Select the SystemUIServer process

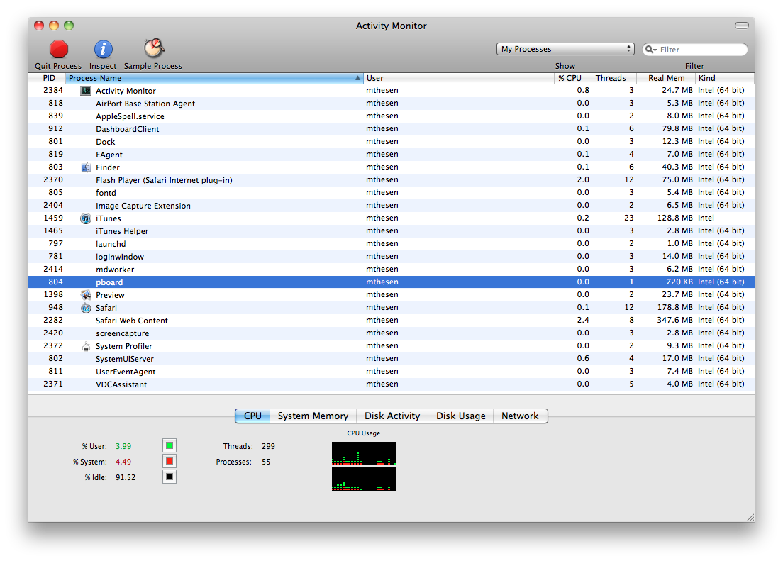pos(391,359)
